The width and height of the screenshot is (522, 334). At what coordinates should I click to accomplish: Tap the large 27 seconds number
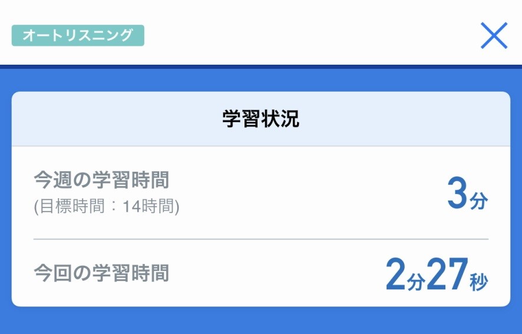446,275
